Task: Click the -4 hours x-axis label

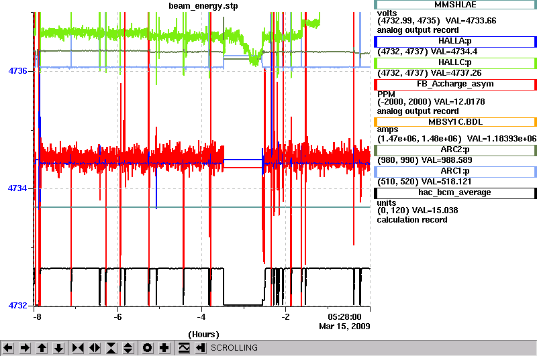Action: point(201,316)
